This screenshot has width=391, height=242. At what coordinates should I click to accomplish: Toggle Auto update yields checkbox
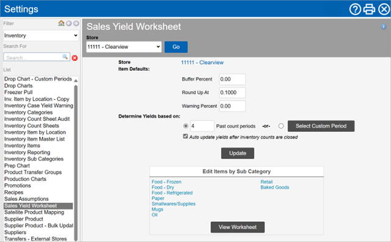coord(185,137)
